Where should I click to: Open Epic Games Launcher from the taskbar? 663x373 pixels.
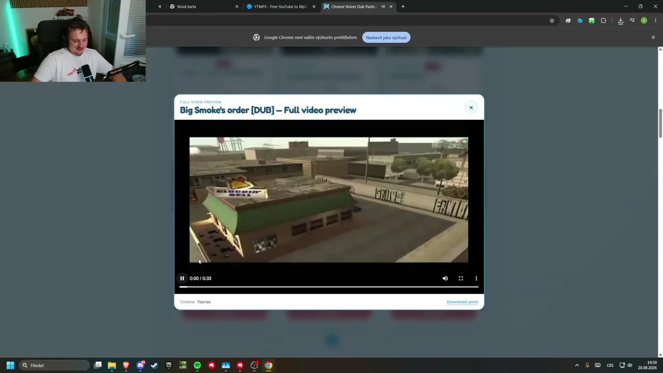pos(169,365)
